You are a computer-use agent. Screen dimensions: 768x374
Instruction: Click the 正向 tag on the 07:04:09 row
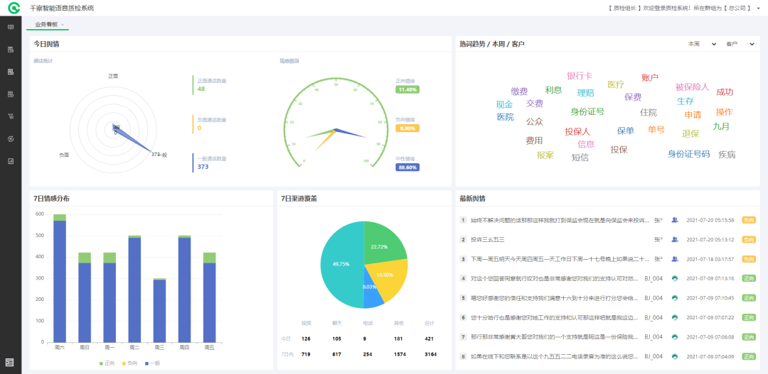(x=748, y=356)
